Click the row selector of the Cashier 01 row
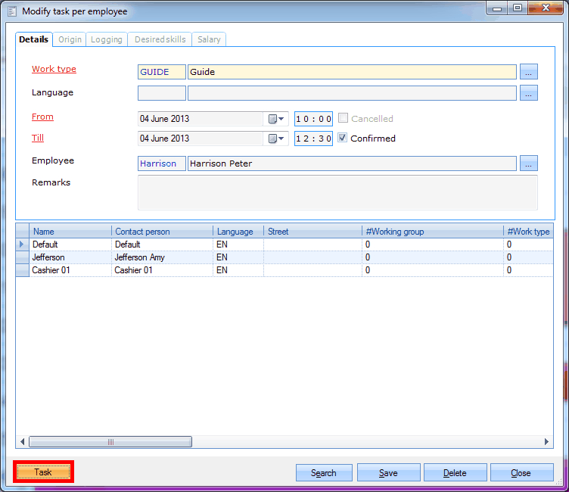This screenshot has width=569, height=492. 22,270
